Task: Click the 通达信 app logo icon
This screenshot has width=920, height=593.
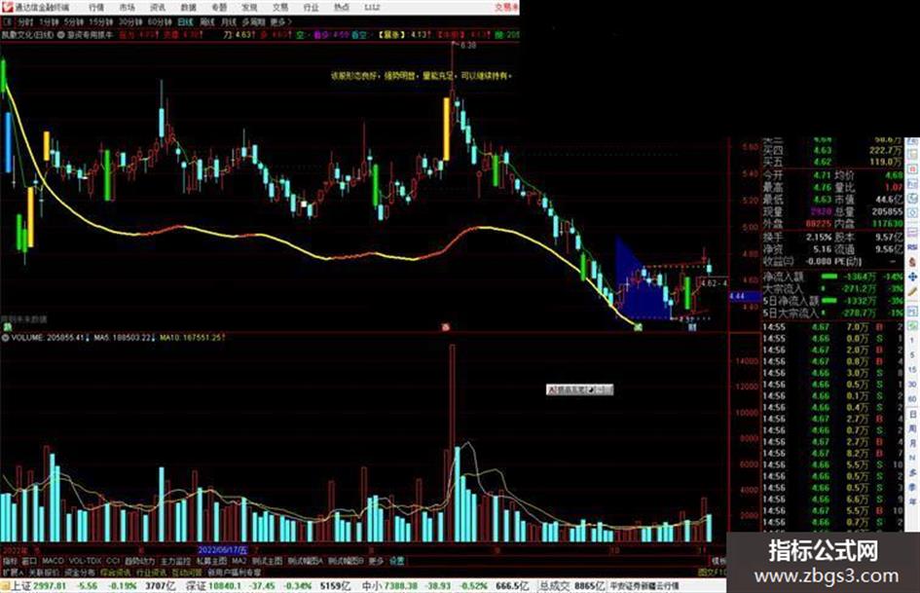Action: 7,7
